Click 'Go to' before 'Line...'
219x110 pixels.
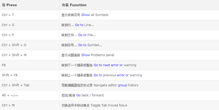coord(79,25)
